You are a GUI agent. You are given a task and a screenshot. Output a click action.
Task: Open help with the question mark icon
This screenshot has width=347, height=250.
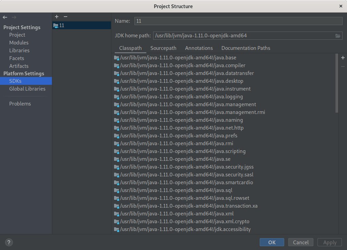point(9,243)
